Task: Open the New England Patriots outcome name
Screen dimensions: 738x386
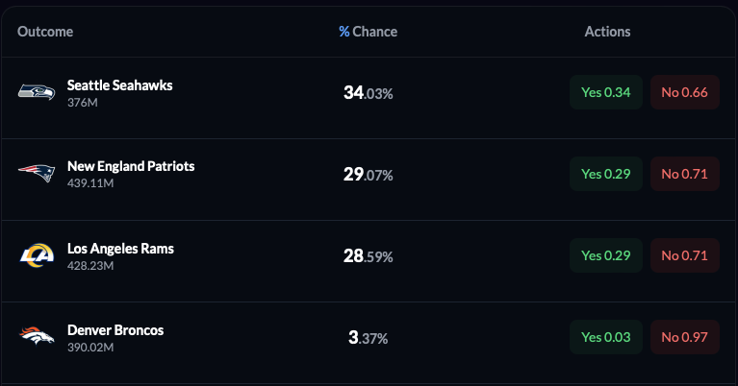Action: click(x=131, y=166)
